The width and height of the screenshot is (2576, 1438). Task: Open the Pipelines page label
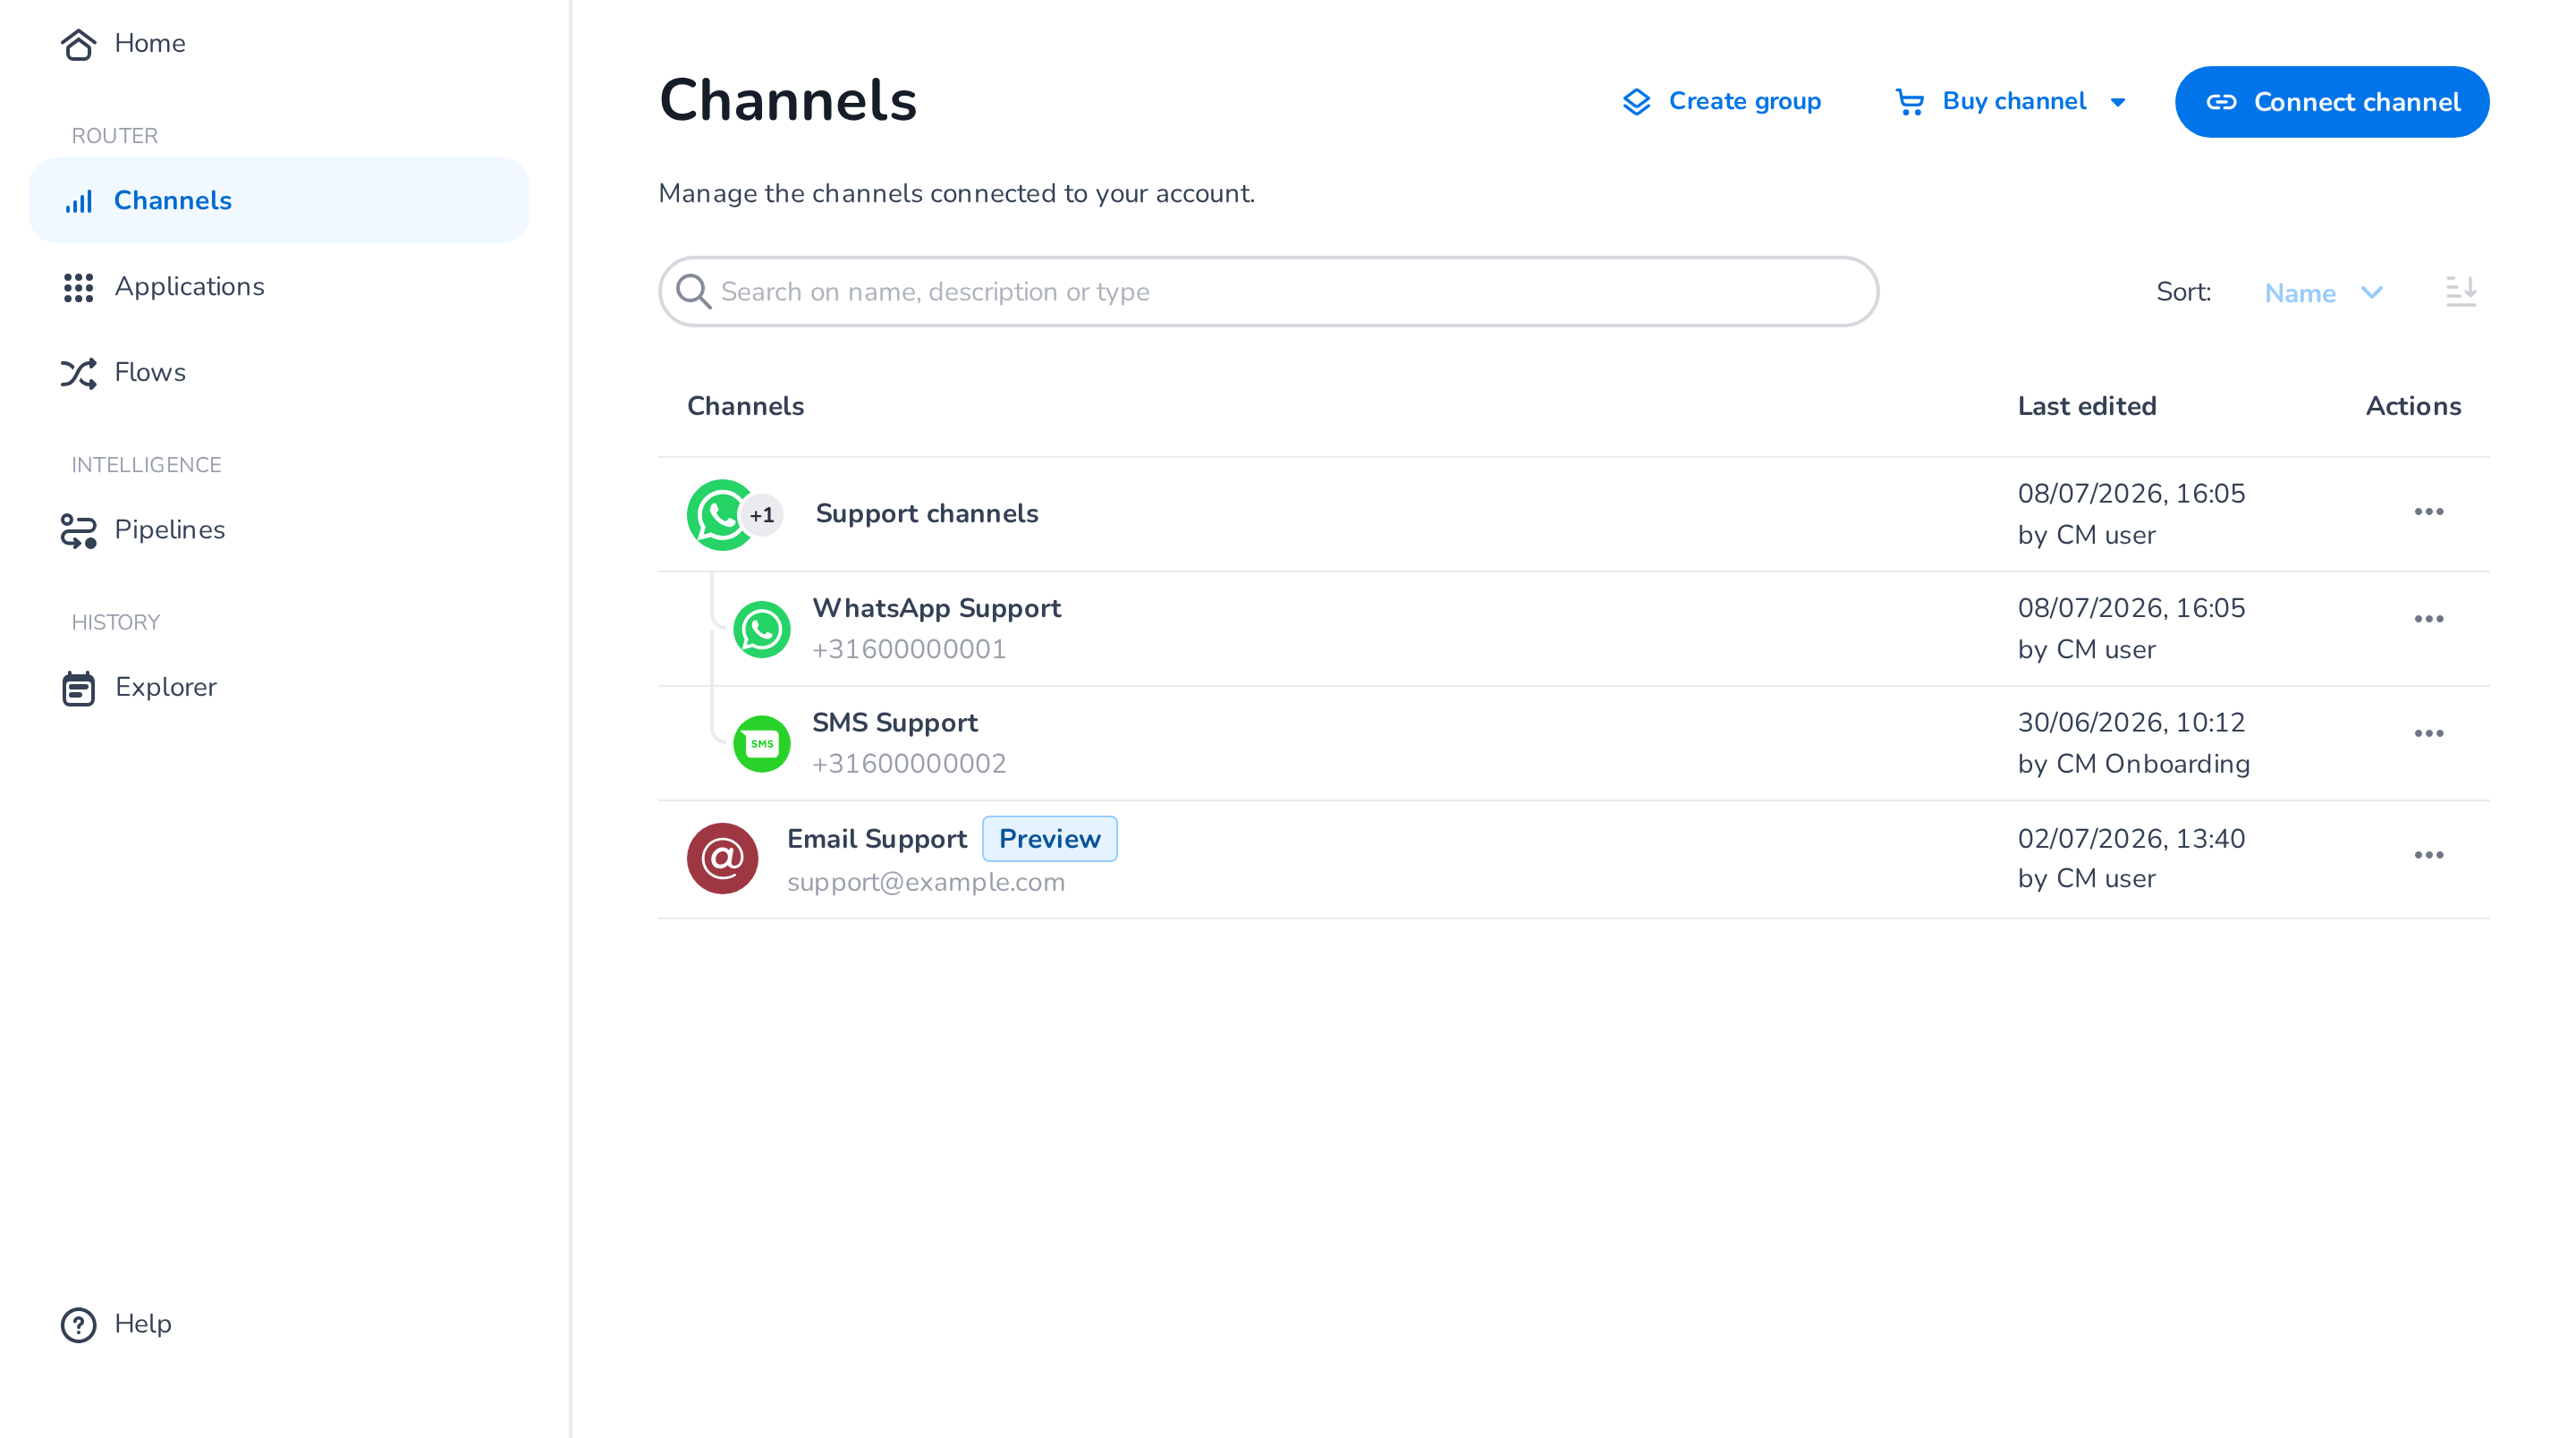point(170,529)
